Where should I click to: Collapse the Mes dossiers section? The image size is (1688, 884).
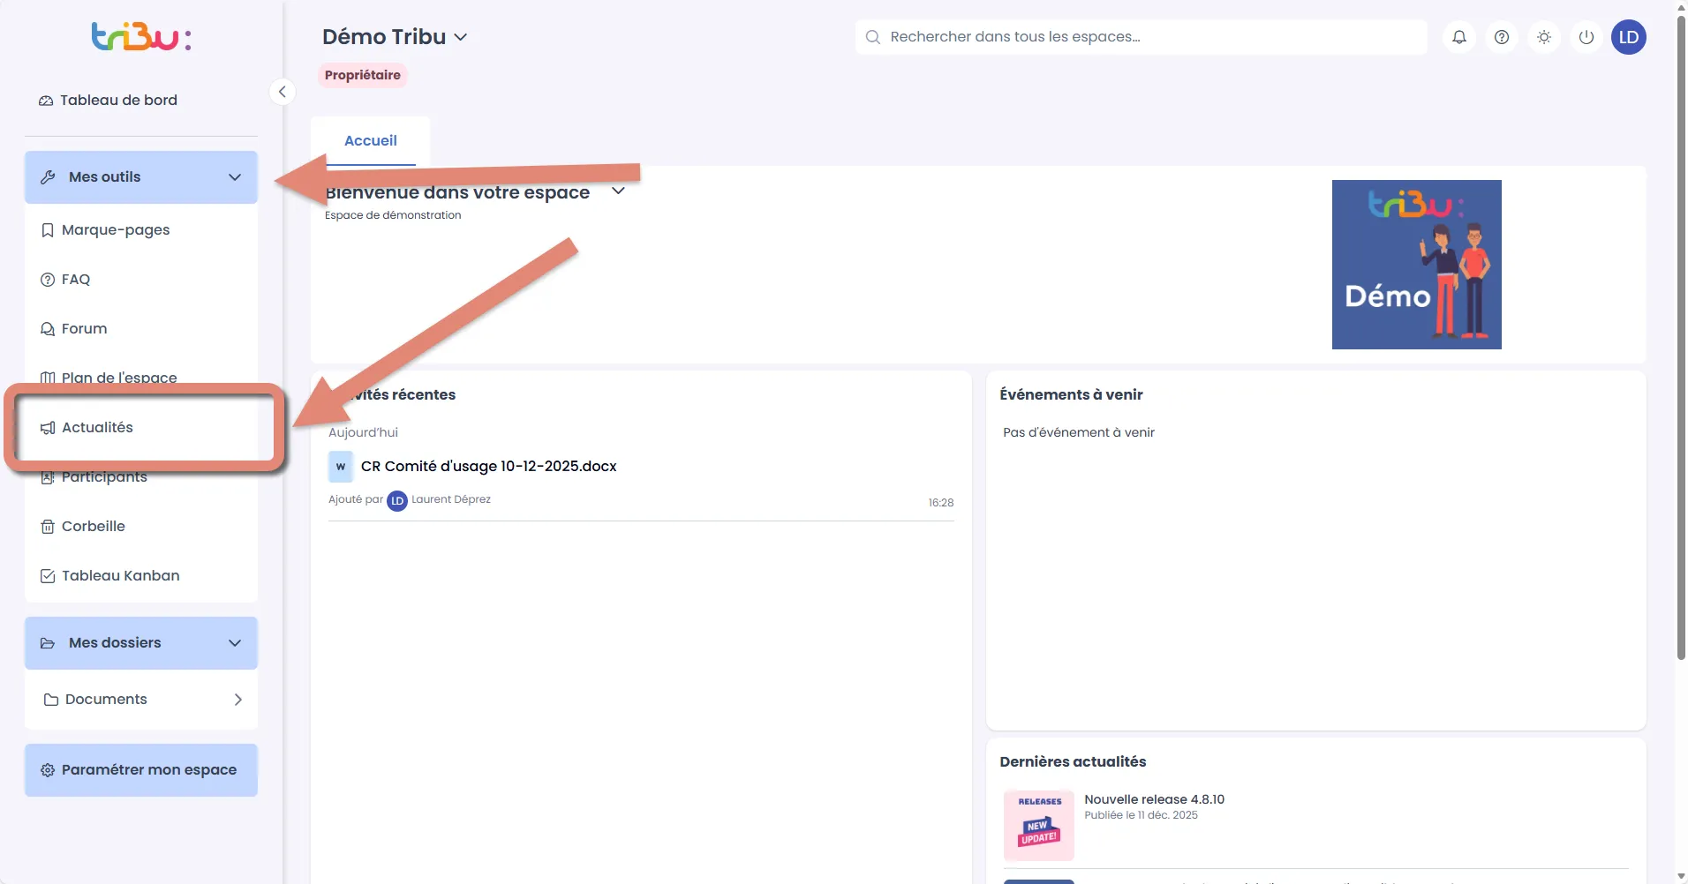[141, 643]
